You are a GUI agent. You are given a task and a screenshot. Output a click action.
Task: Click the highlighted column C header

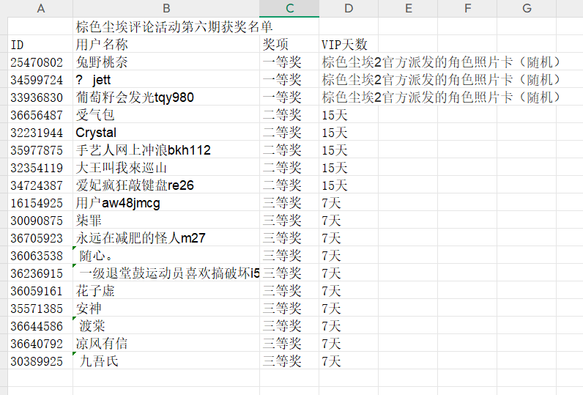[x=289, y=8]
